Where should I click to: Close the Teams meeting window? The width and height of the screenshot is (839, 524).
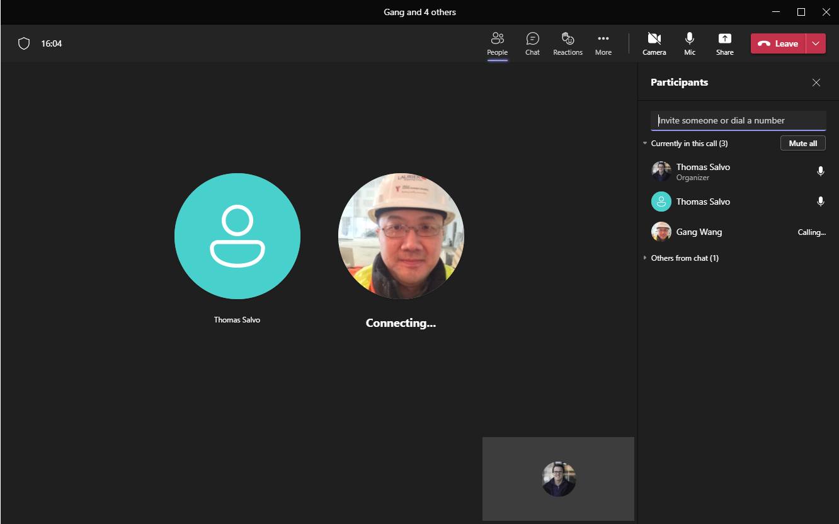pyautogui.click(x=826, y=12)
